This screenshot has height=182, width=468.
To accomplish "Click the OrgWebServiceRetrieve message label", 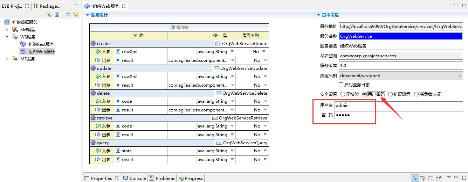I will point(243,118).
